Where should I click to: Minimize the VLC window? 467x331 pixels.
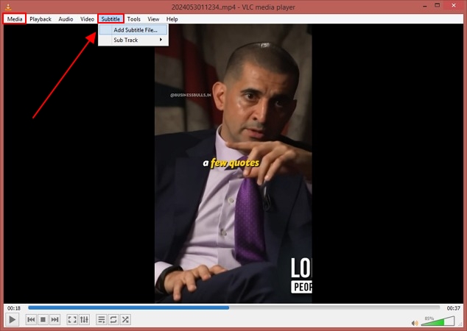425,6
